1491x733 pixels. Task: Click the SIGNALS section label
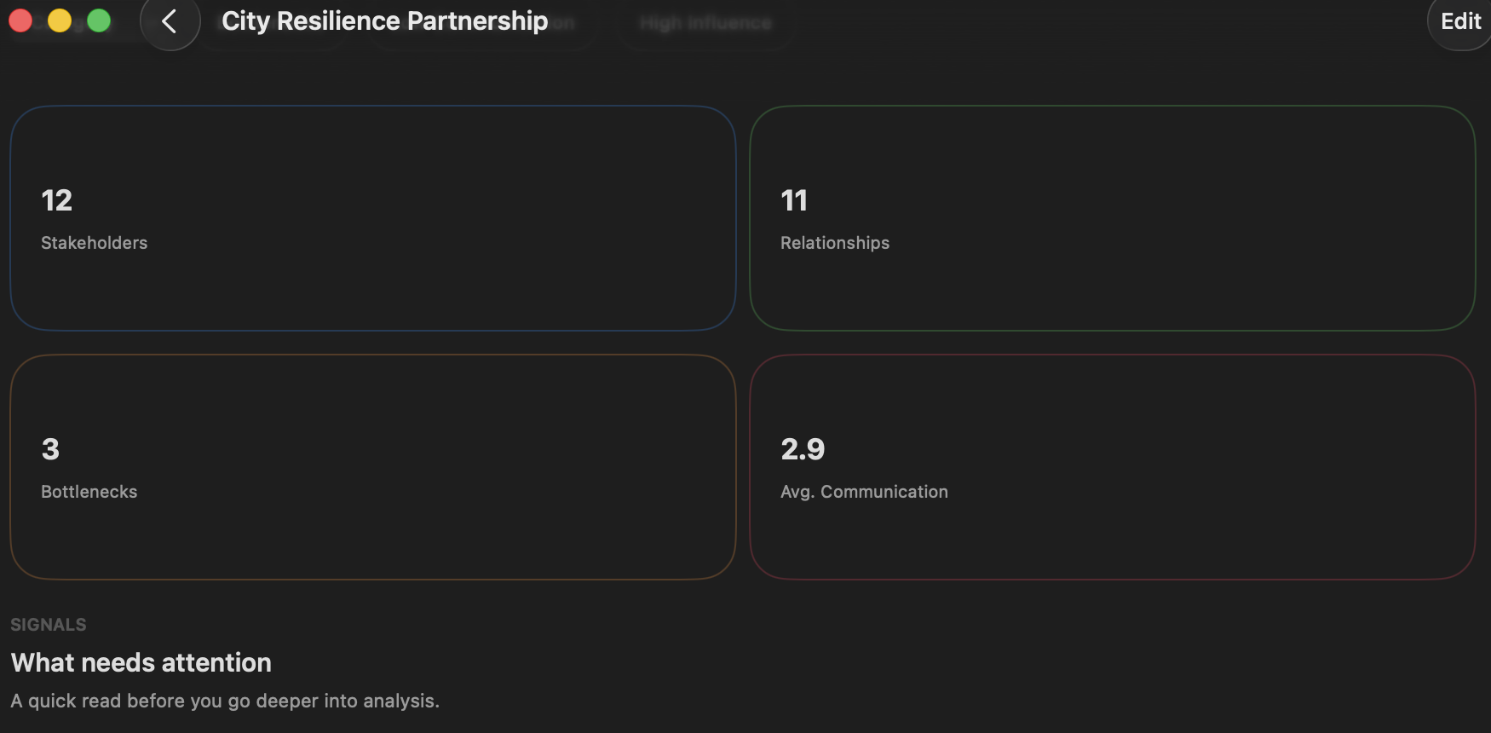[x=49, y=625]
